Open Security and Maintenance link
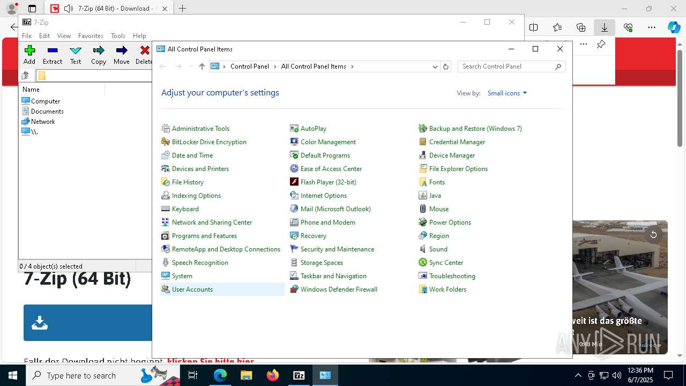Image resolution: width=686 pixels, height=386 pixels. pos(337,249)
